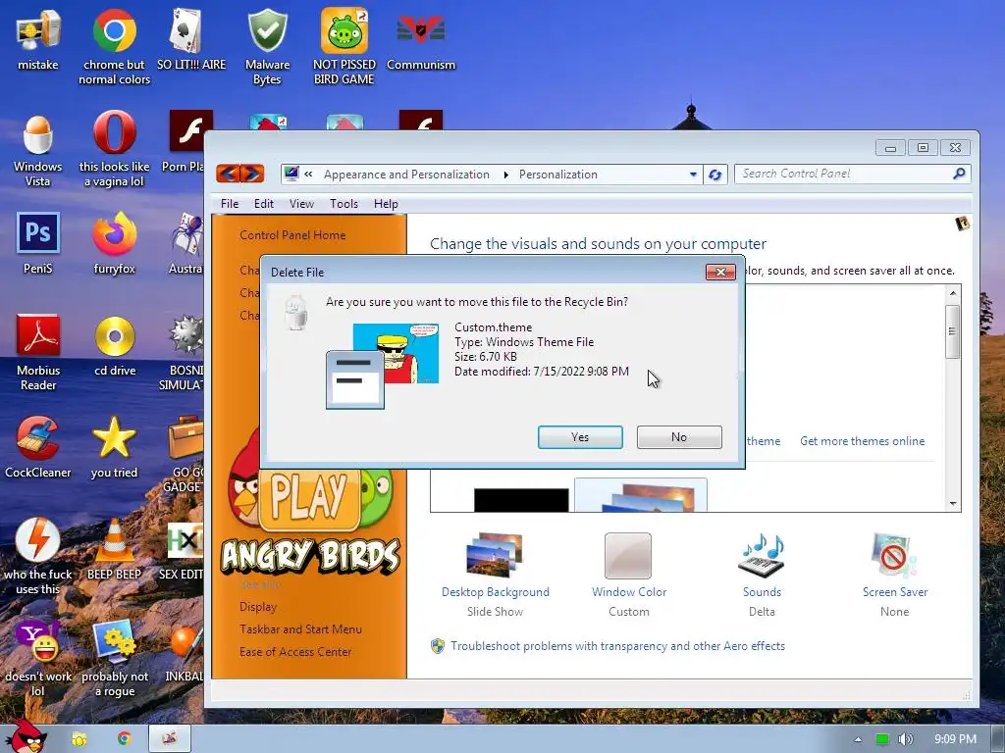Select the landscape photos theme thumbnail
Viewport: 1005px width, 753px height.
click(x=641, y=495)
